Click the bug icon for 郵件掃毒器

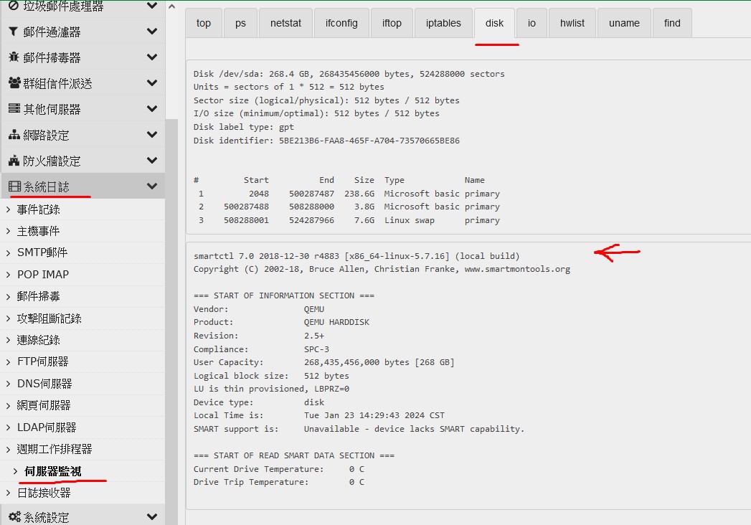coord(13,57)
